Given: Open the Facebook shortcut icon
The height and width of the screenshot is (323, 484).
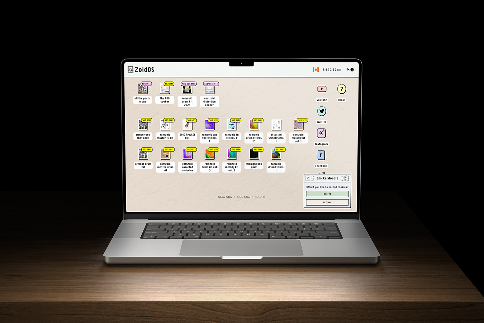Looking at the screenshot, I should point(321,155).
